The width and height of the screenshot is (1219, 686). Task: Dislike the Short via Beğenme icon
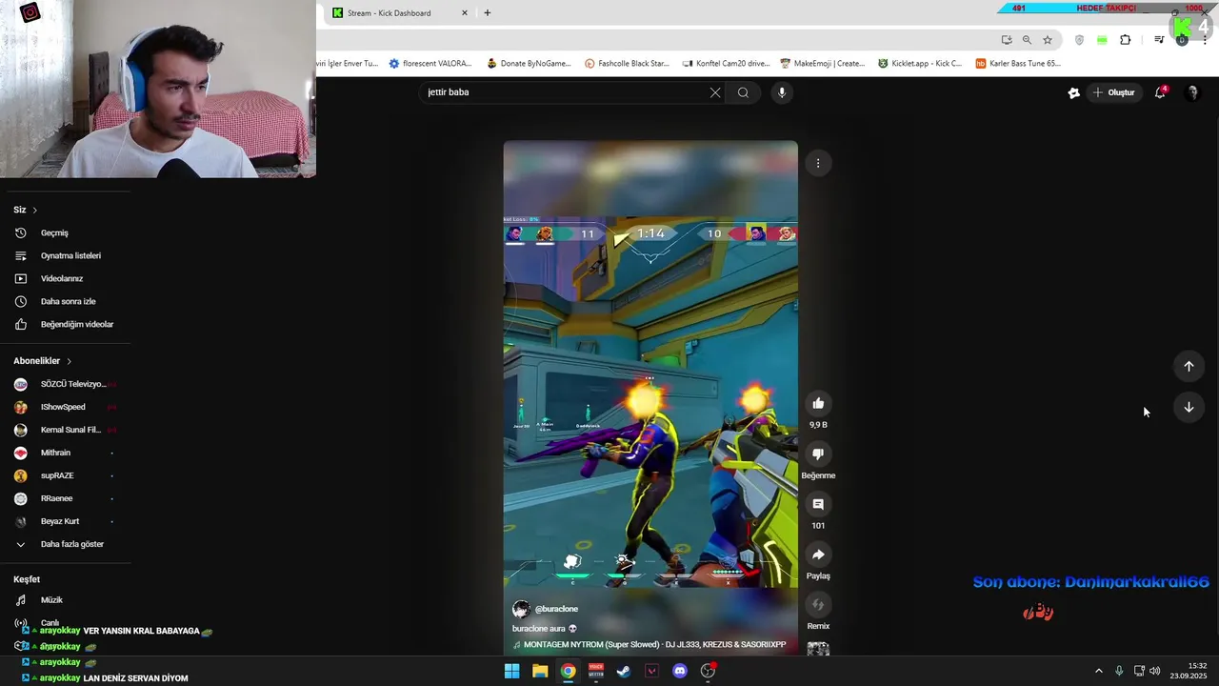[818, 454]
